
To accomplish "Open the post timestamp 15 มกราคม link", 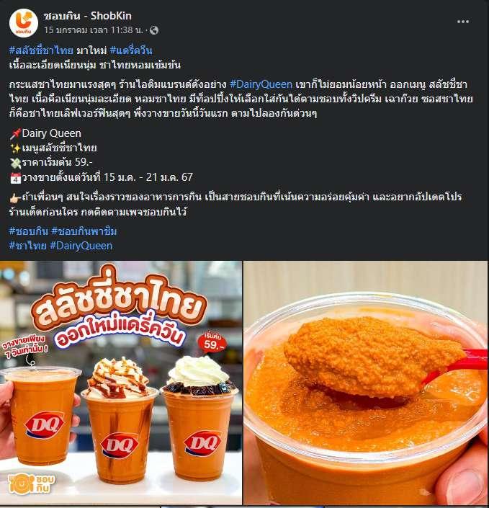I will (94, 30).
